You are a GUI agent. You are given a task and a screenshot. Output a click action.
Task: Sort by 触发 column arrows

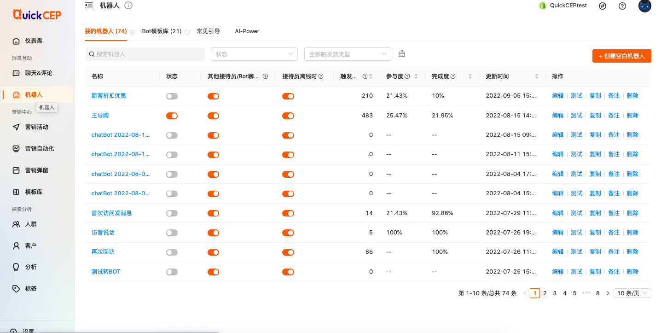(371, 76)
